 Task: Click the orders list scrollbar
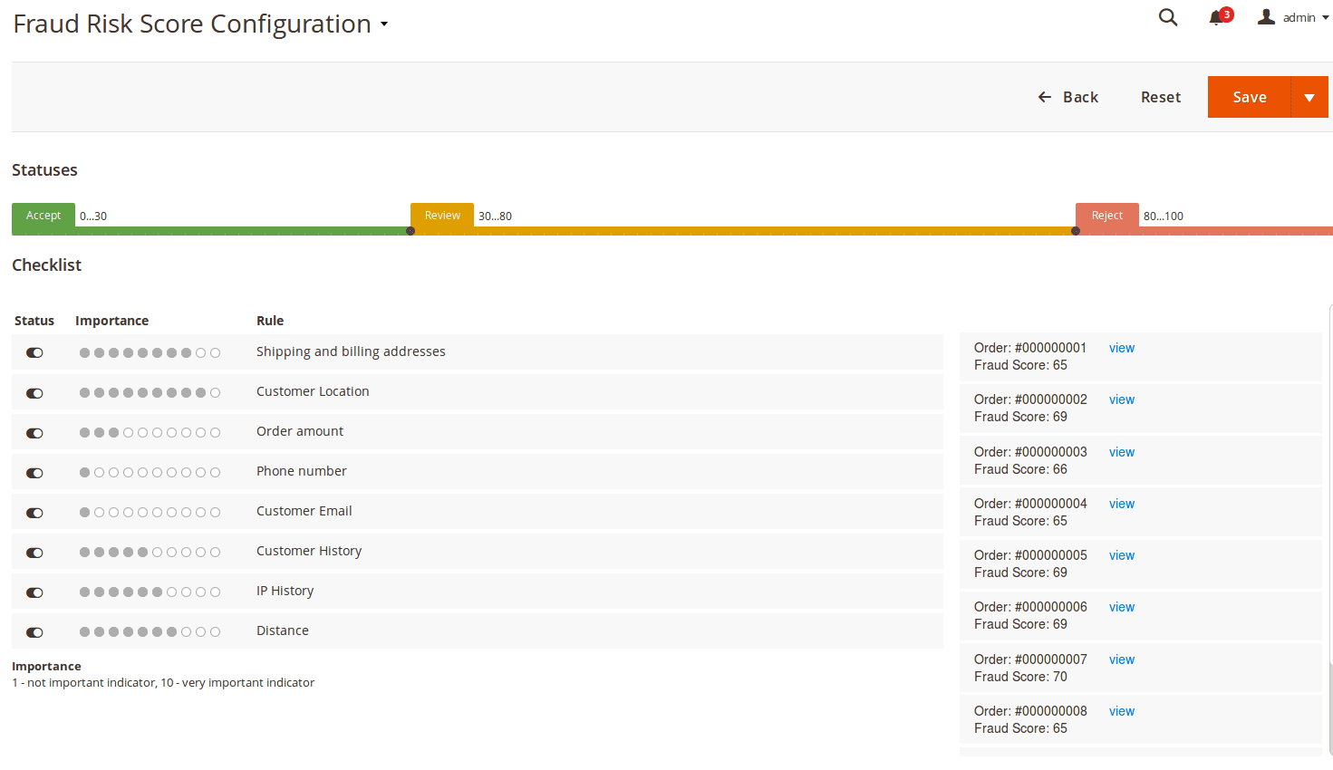1329,707
